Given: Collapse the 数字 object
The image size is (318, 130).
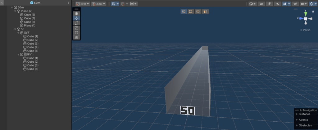Looking at the screenshot, I should (x=18, y=33).
